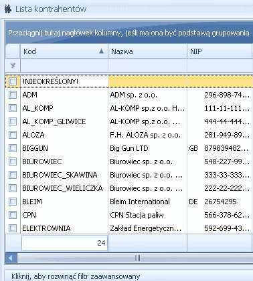Select the BIUROWIEC_WIELICZKA checkbox

13,188
